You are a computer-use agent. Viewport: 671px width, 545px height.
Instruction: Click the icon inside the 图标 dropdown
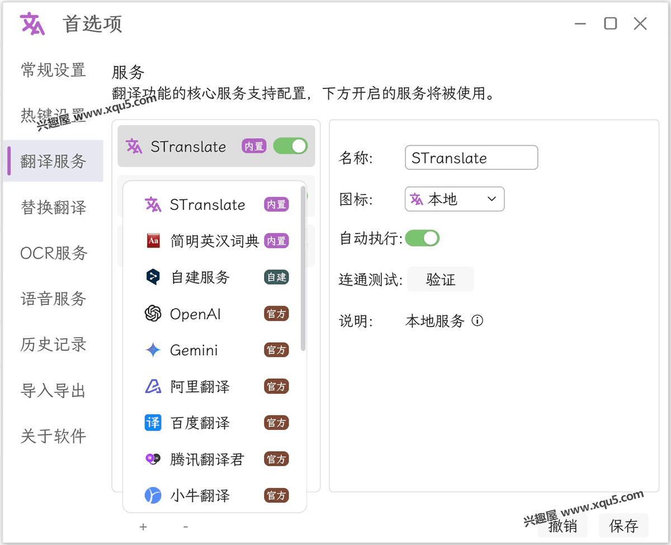pyautogui.click(x=417, y=199)
